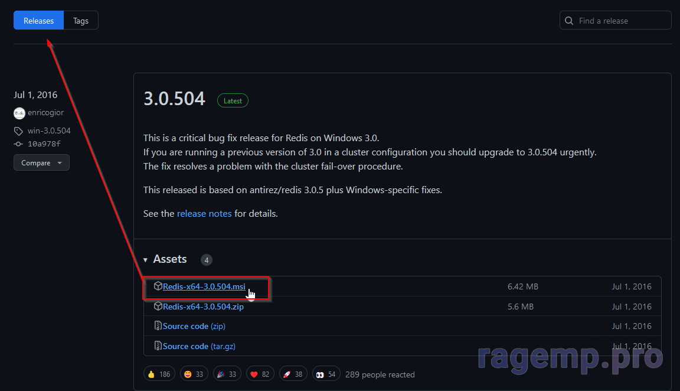Click the Jul 1, 2016 date on the .zip asset row
Viewport: 680px width, 391px height.
tap(632, 307)
